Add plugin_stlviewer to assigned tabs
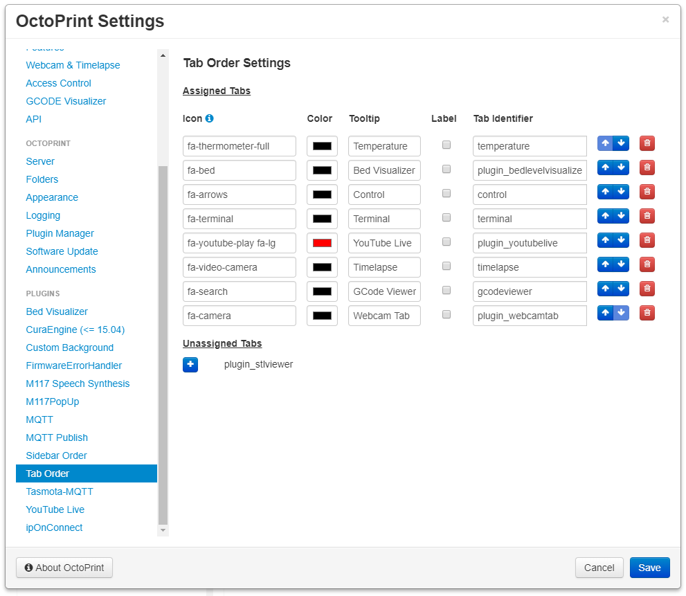 pos(190,364)
